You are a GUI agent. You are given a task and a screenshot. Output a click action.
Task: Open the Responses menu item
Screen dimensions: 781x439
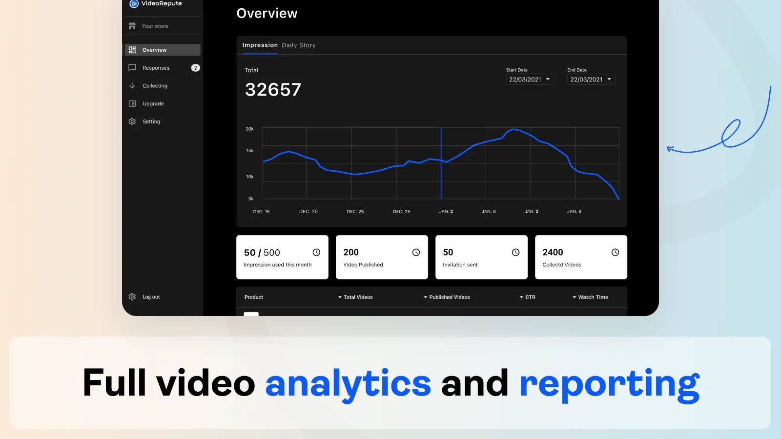(156, 68)
